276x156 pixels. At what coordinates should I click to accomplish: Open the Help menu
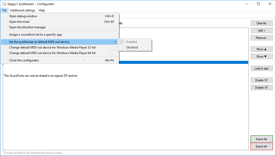tap(42, 10)
